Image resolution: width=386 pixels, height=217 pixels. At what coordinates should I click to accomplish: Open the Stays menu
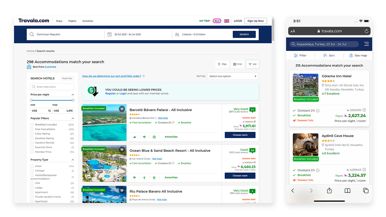pos(59,21)
